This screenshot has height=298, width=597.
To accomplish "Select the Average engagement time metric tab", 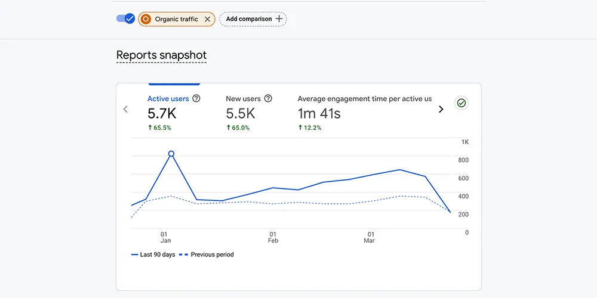I will click(364, 99).
